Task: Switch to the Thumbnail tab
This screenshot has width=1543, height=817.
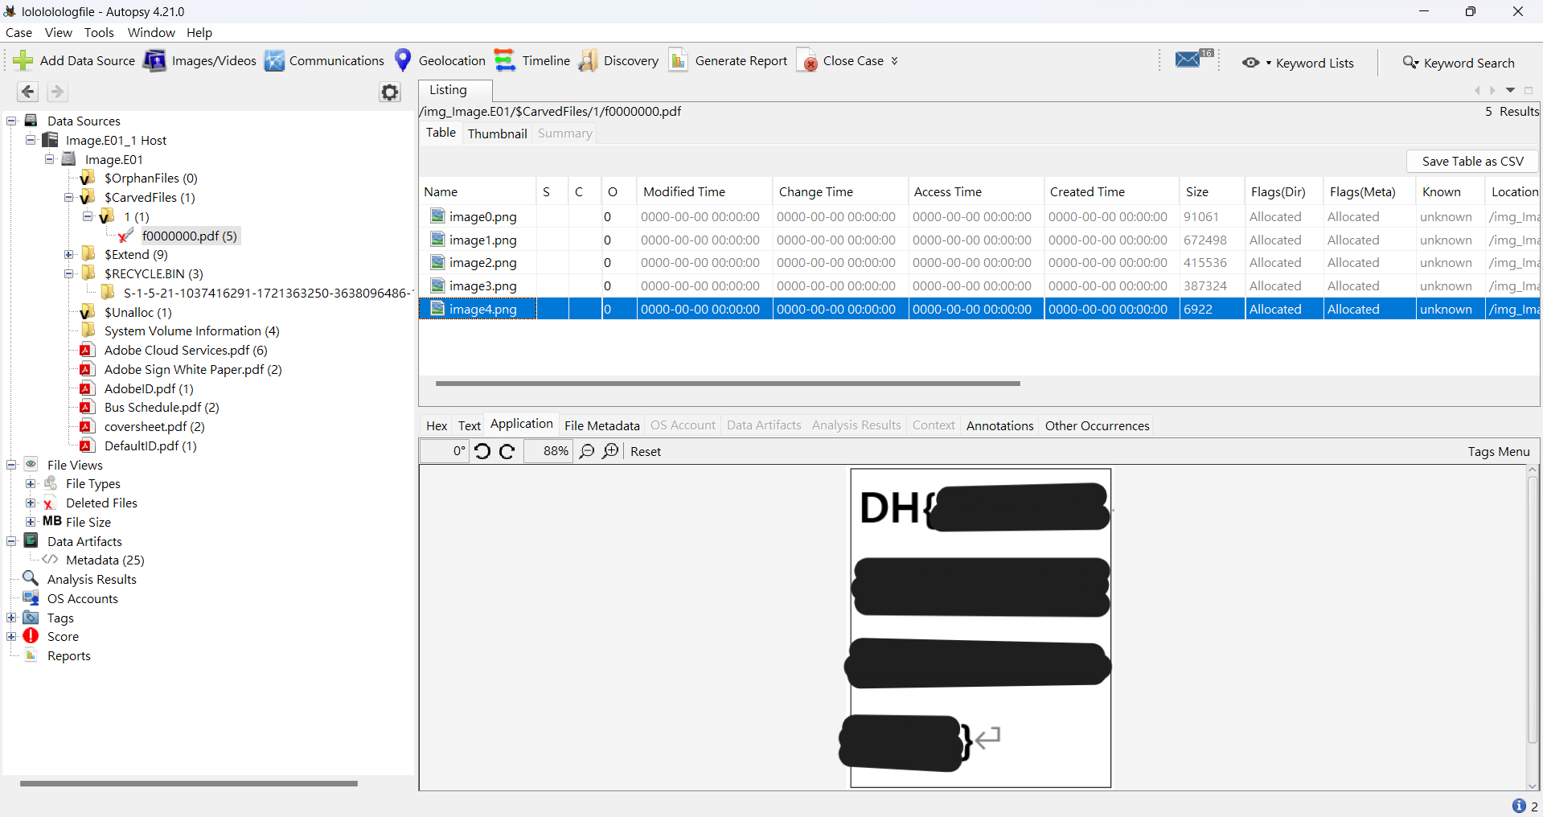Action: 498,133
